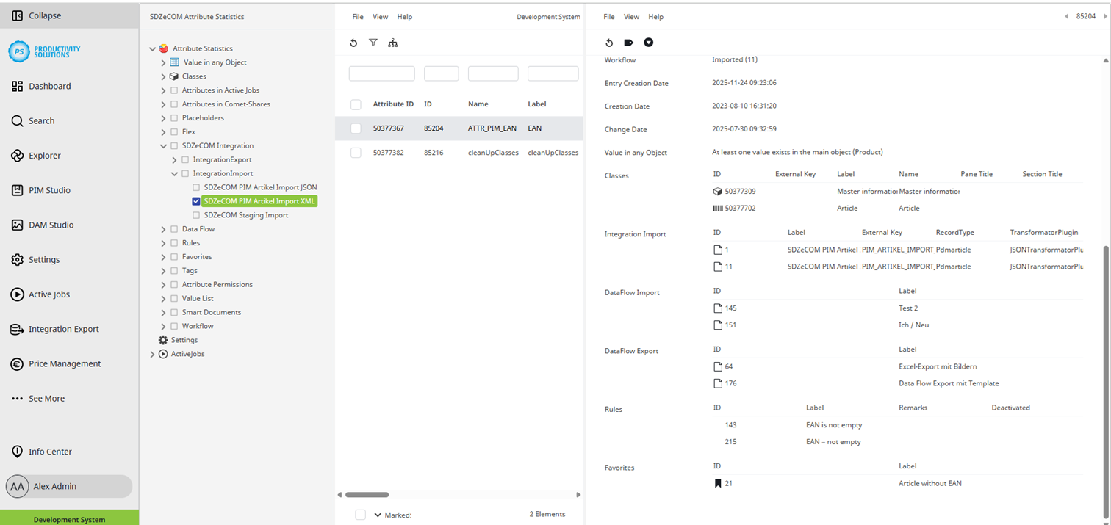Select the filter icon in the attribute list toolbar
This screenshot has width=1111, height=525.
(373, 43)
